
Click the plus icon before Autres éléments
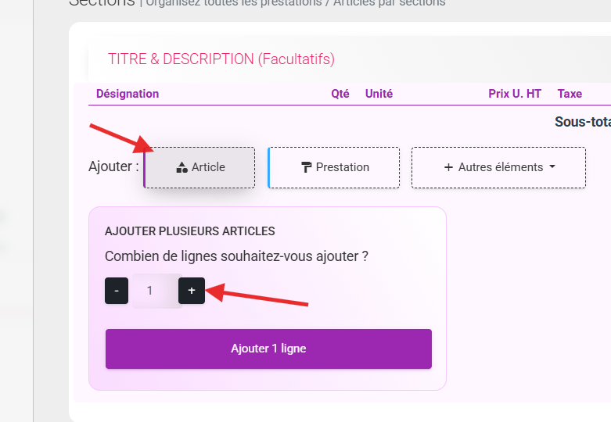(x=448, y=167)
